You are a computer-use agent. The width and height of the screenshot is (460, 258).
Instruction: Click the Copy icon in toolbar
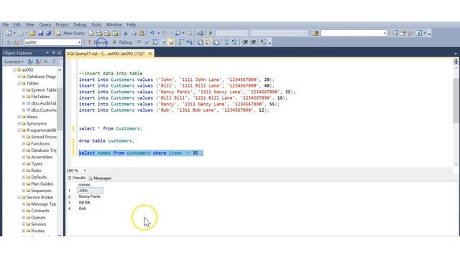(x=134, y=33)
